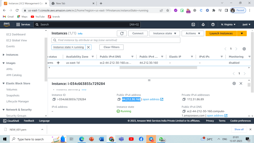Open EC2 Dashboard in the sidebar
This screenshot has height=143, width=254.
16,34
